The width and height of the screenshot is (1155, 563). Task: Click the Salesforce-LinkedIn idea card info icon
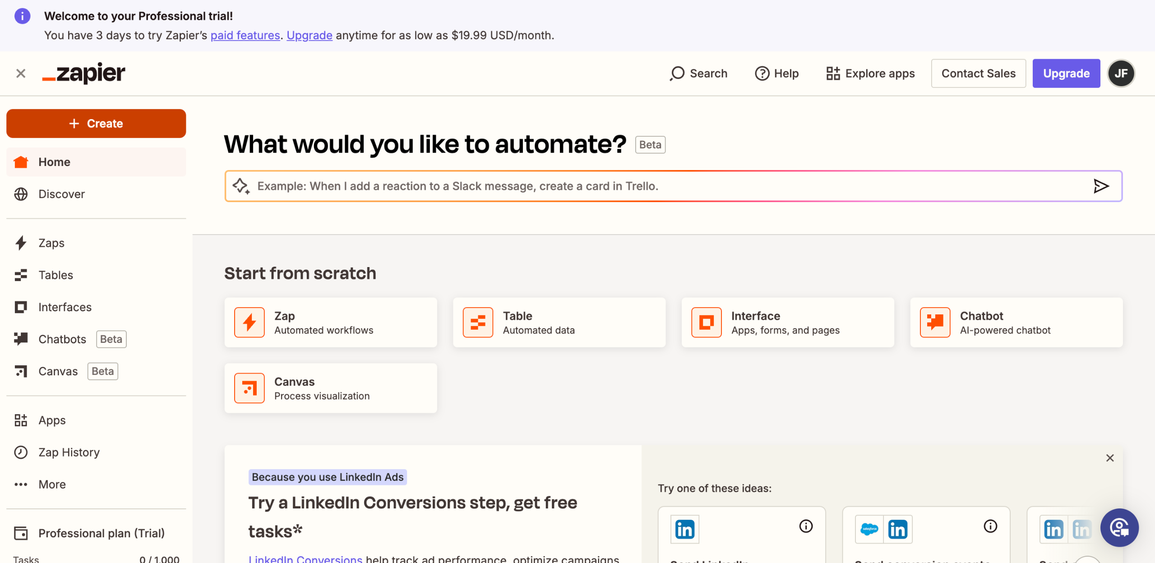(x=990, y=526)
